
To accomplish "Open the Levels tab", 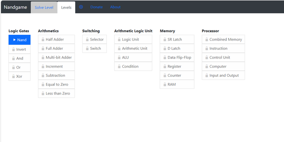I will click(x=66, y=7).
